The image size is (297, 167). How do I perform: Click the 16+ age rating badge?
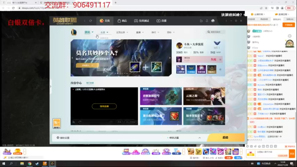pyautogui.click(x=57, y=124)
